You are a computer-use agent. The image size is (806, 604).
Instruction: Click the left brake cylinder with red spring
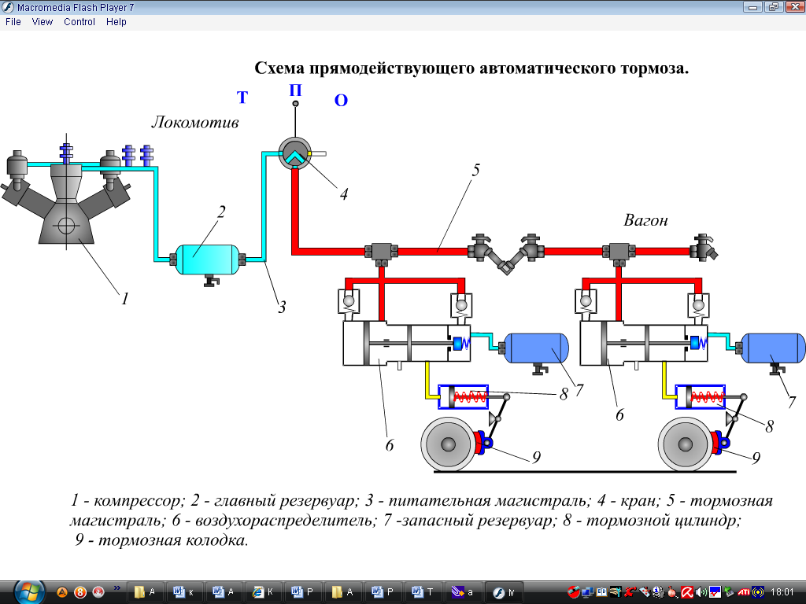coord(463,397)
